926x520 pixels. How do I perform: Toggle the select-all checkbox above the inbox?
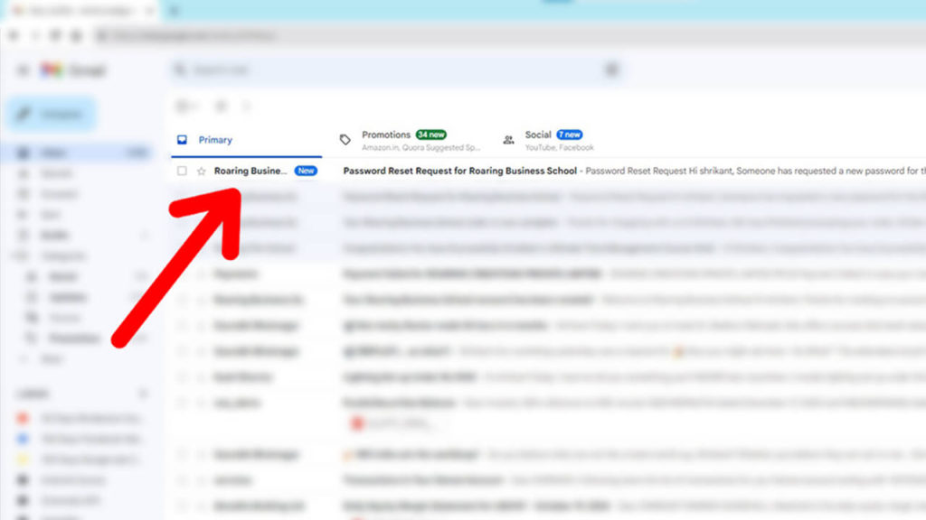coord(182,107)
